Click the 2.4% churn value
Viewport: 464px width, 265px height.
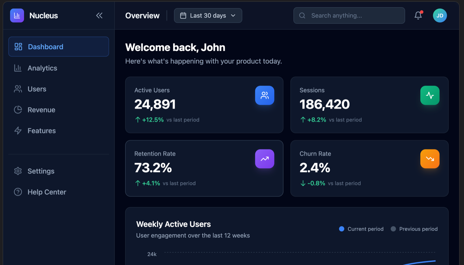coord(315,168)
